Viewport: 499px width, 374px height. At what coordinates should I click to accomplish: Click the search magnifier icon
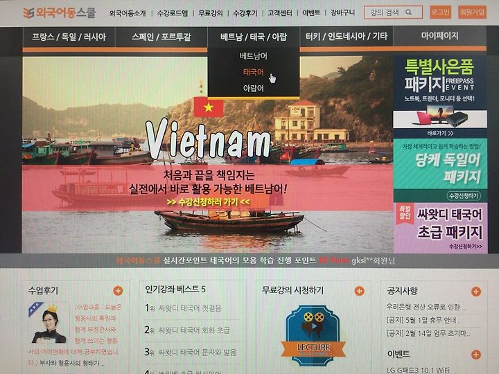coord(409,12)
